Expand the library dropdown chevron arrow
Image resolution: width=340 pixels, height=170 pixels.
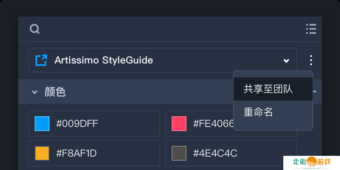(x=286, y=60)
